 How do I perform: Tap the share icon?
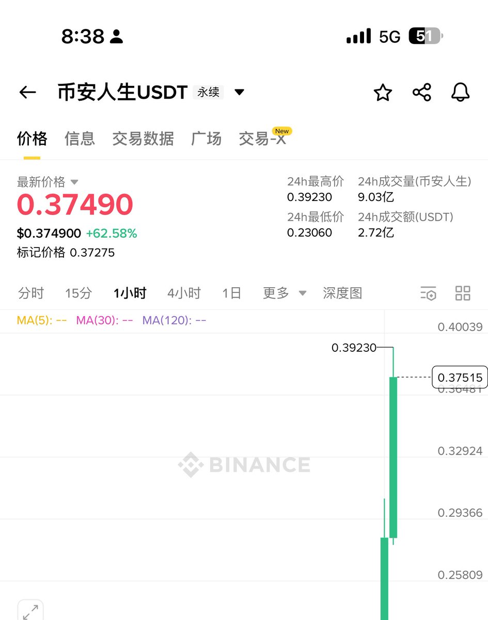(422, 93)
